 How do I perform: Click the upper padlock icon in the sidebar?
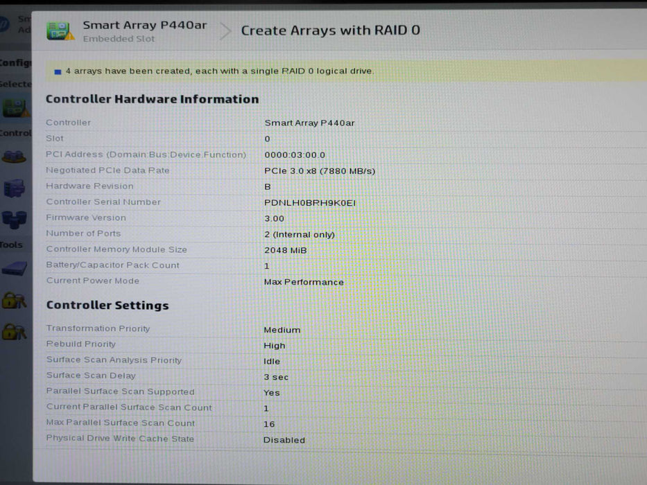pyautogui.click(x=14, y=300)
